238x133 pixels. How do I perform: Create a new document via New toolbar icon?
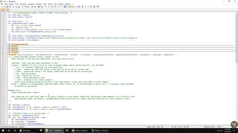point(1,7)
